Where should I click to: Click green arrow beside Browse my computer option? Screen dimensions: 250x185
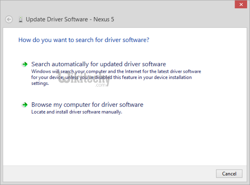(25, 105)
